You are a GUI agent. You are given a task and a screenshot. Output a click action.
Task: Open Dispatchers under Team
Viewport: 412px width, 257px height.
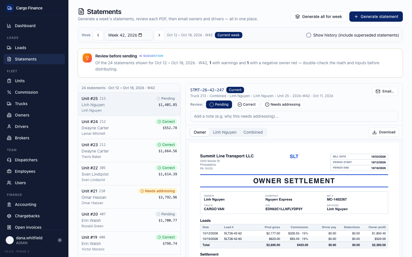coord(34,160)
